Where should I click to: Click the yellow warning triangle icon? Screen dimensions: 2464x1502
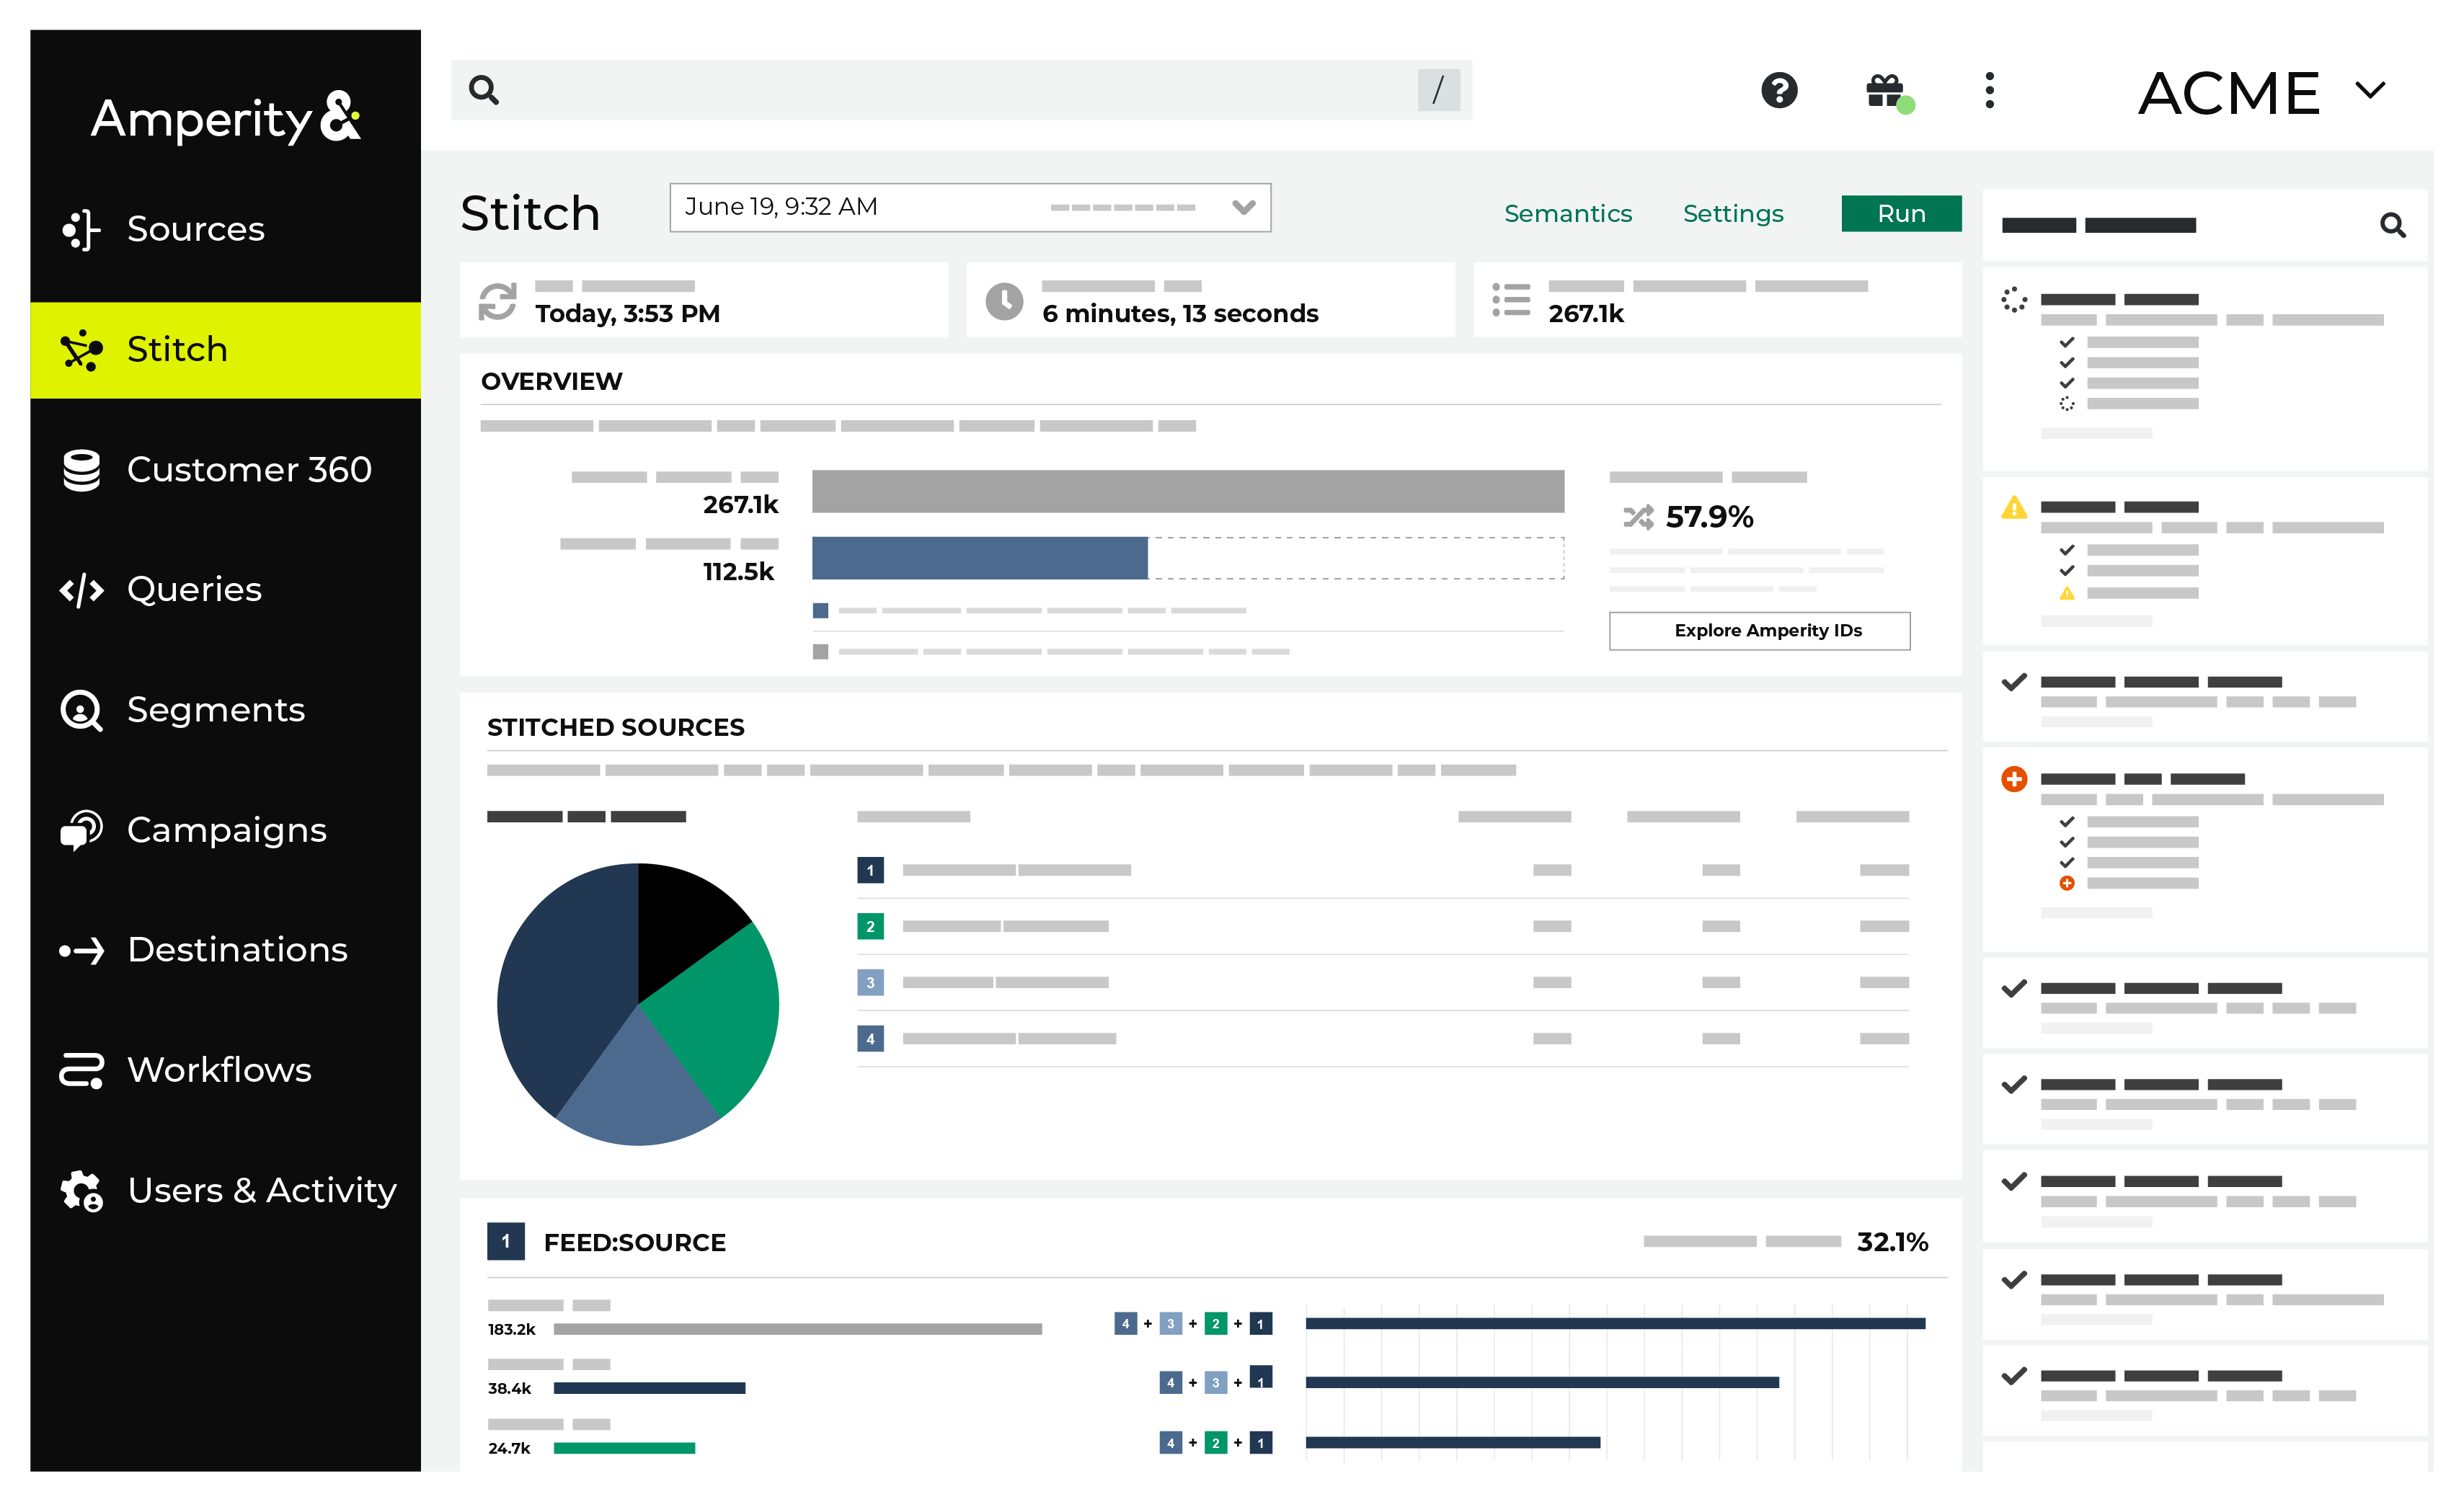click(x=2014, y=508)
